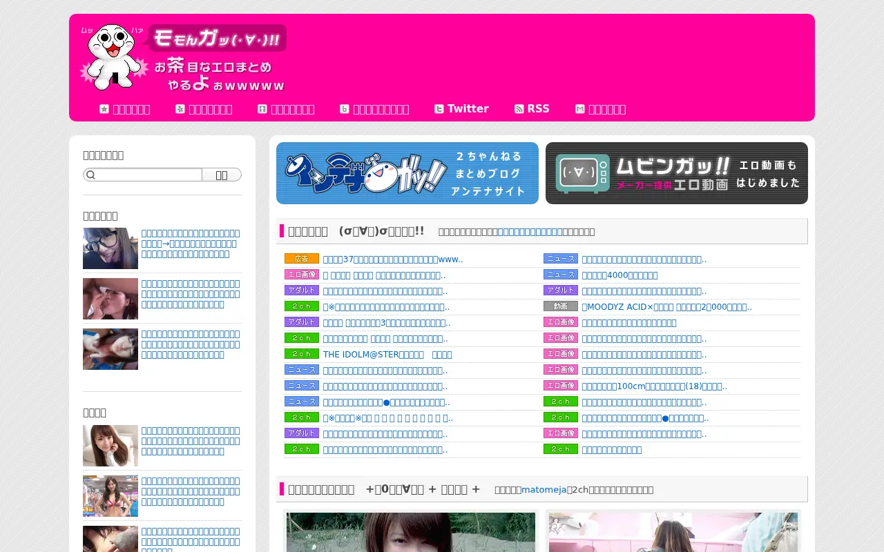Open the "THE IDOLM@STER" headline link

(387, 355)
